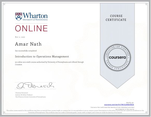
Task: Click the top-right corner border ornament
Action: click(147, 4)
